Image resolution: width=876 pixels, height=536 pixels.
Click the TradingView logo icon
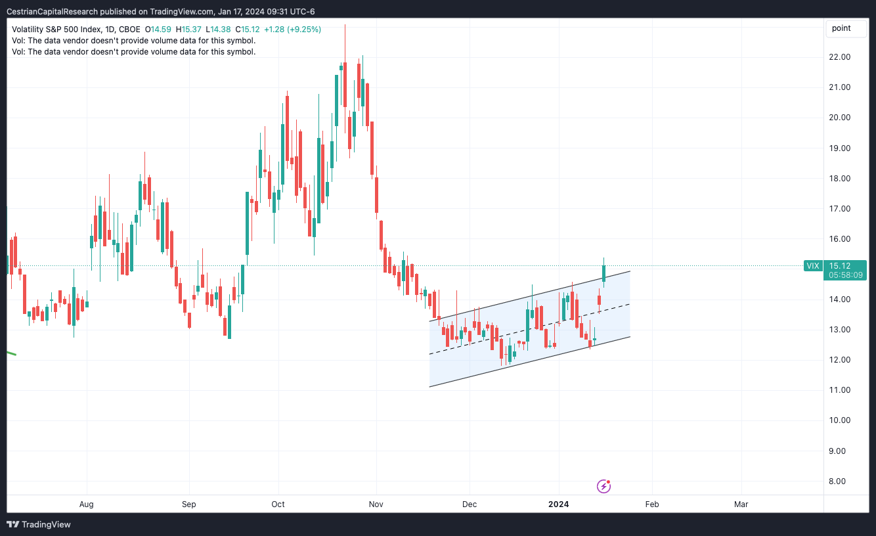click(12, 524)
